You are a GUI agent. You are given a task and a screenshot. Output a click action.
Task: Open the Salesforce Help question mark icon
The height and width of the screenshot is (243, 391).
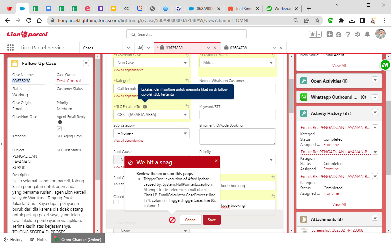click(348, 34)
